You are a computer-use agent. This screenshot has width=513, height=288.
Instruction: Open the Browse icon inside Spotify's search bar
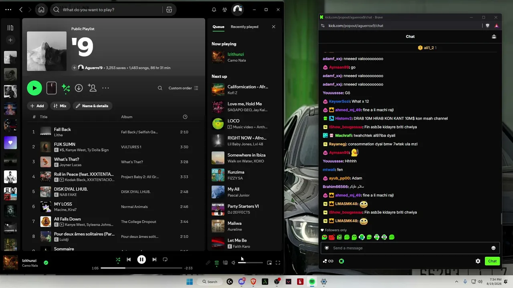tap(169, 10)
